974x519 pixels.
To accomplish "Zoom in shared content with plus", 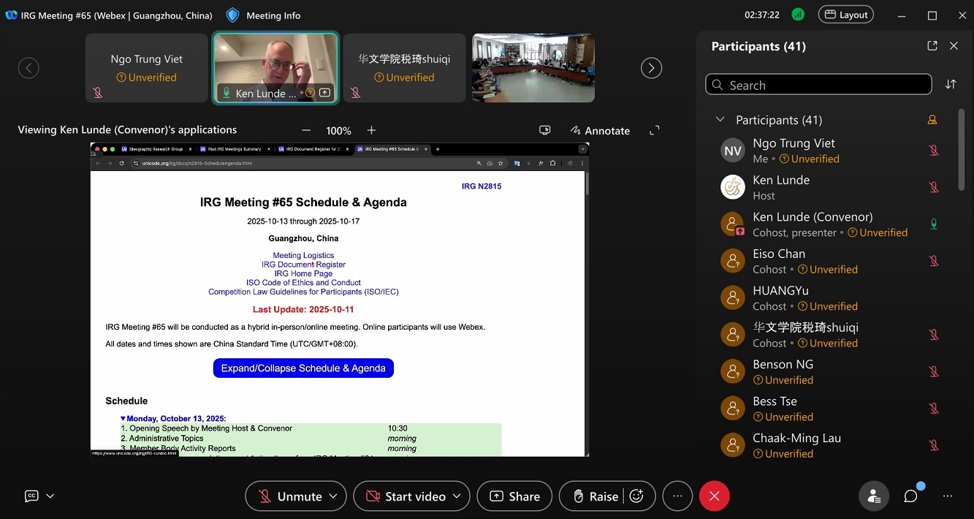I will pos(371,131).
